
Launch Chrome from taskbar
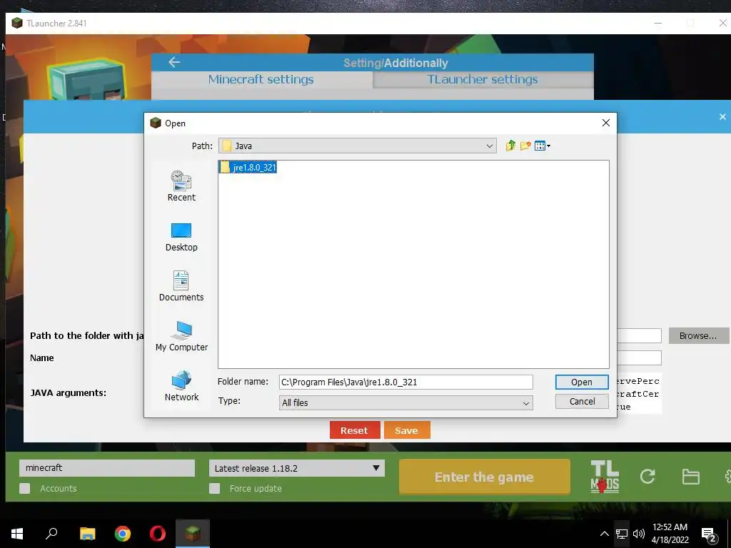123,534
